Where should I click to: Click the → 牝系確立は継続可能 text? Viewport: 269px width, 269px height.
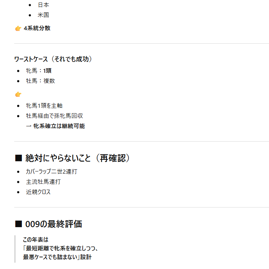coord(55,126)
